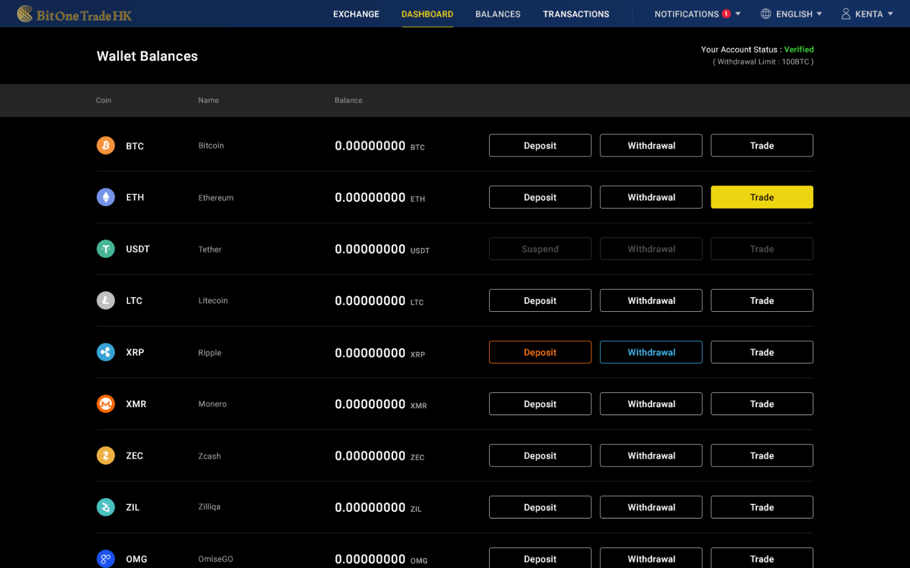Open the Notifications dropdown
Image resolution: width=910 pixels, height=568 pixels.
point(697,14)
